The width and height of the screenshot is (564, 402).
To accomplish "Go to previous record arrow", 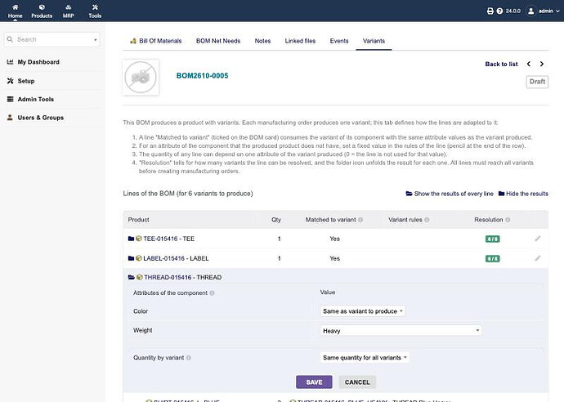I will coord(528,64).
